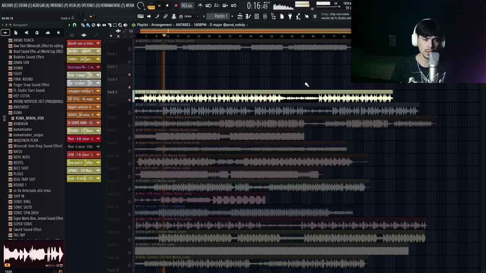This screenshot has width=486, height=273.
Task: Select the files tab icon in browser
Action: (16, 33)
